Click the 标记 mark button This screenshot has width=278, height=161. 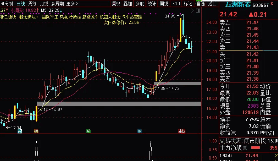click(188, 4)
